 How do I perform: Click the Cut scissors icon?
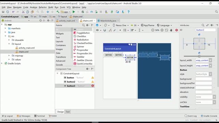click(x=23, y=12)
